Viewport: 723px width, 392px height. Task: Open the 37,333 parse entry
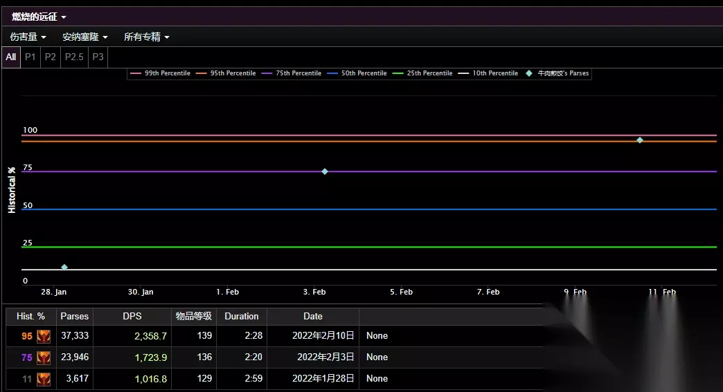click(x=75, y=336)
